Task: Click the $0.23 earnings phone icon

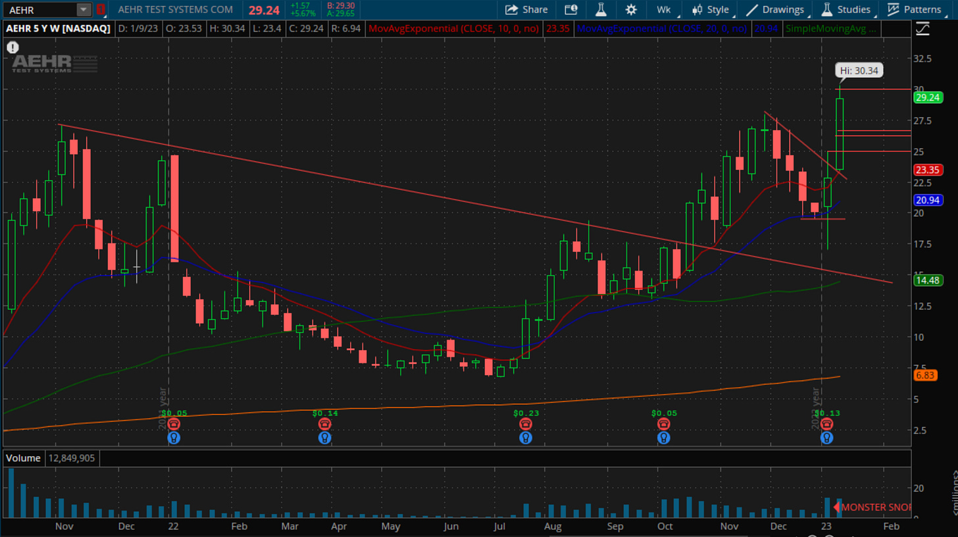Action: click(526, 424)
